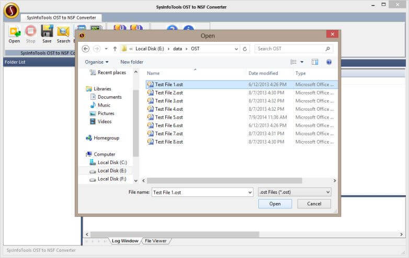Select Test File 4.ost

coord(169,109)
